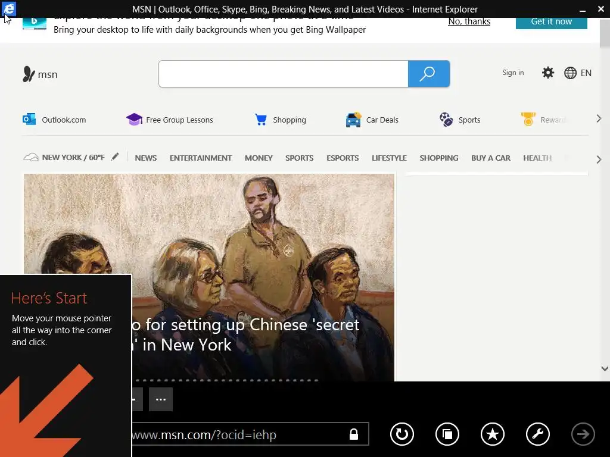Click the Chinese 'secret' headline text
610x457 pixels.
pos(246,334)
